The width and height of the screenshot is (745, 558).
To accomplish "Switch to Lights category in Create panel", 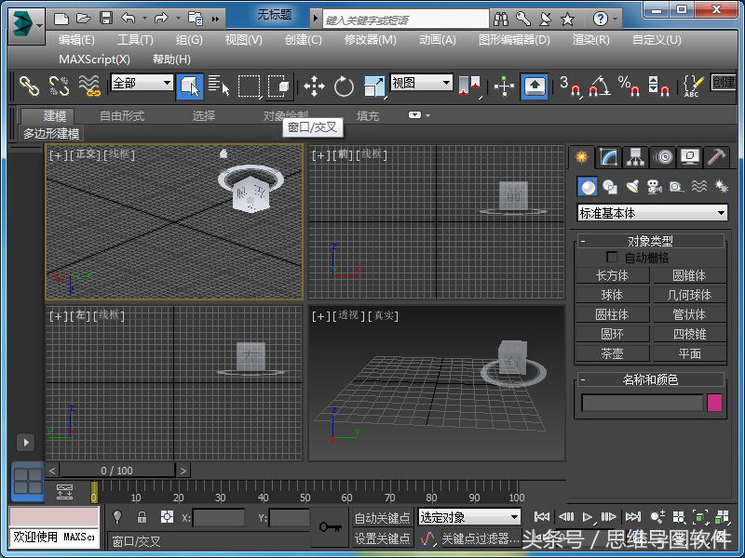I will [632, 187].
